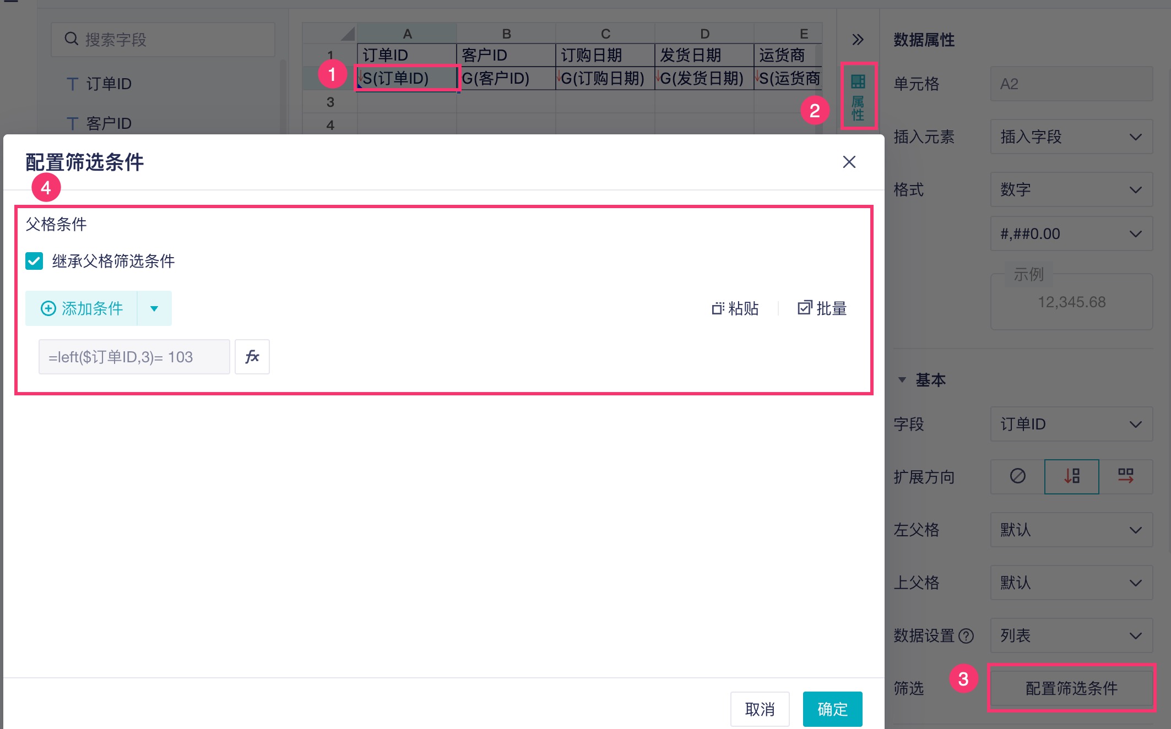Click the search magnifier icon
The width and height of the screenshot is (1171, 729).
point(72,39)
